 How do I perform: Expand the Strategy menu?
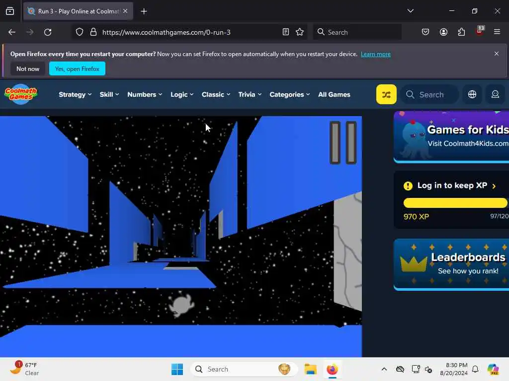pyautogui.click(x=75, y=94)
